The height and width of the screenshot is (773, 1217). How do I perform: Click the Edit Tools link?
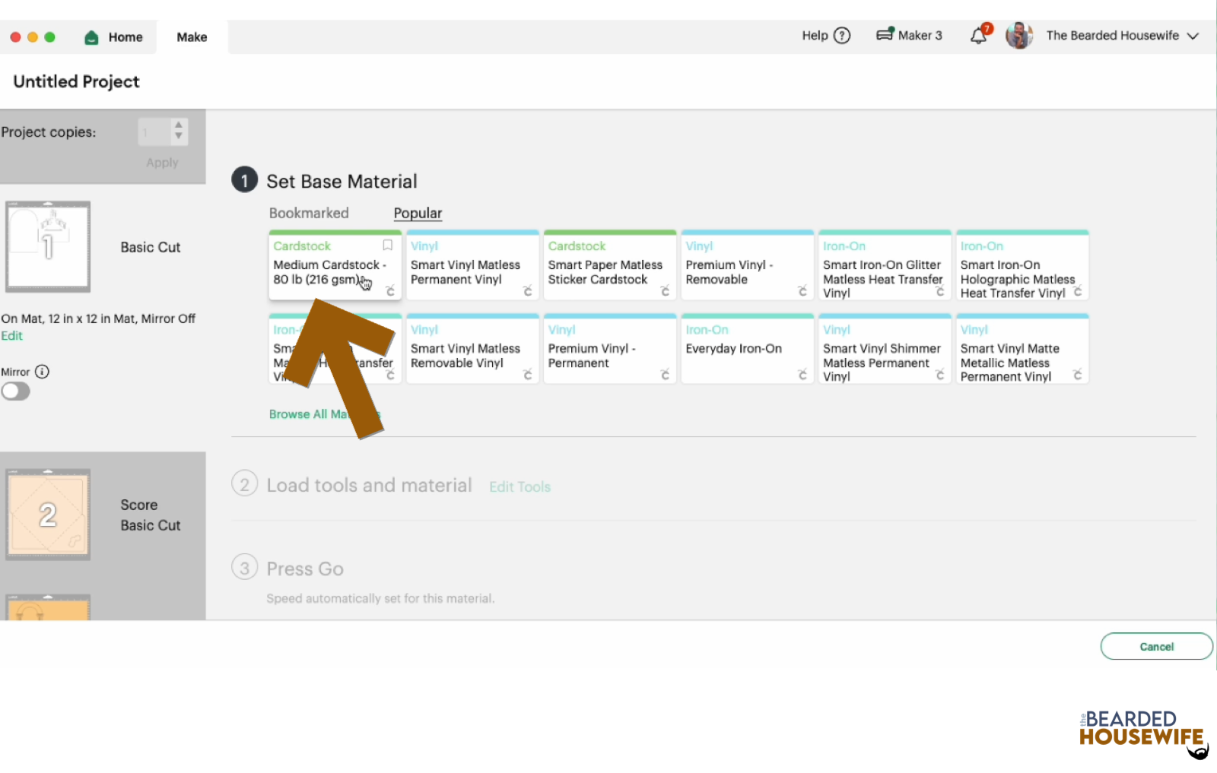pyautogui.click(x=520, y=486)
